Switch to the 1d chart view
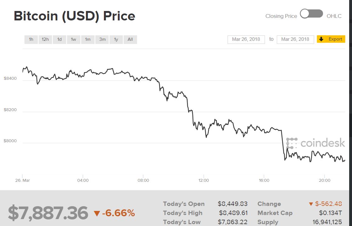 (59, 39)
